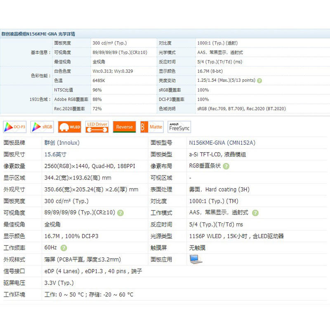330x330 pixels.
Task: Click the 触摸屏 row label
Action: point(158,248)
